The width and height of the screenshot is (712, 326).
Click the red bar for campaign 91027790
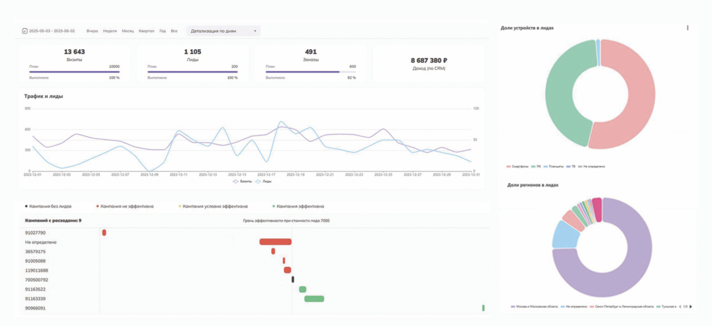tap(104, 233)
